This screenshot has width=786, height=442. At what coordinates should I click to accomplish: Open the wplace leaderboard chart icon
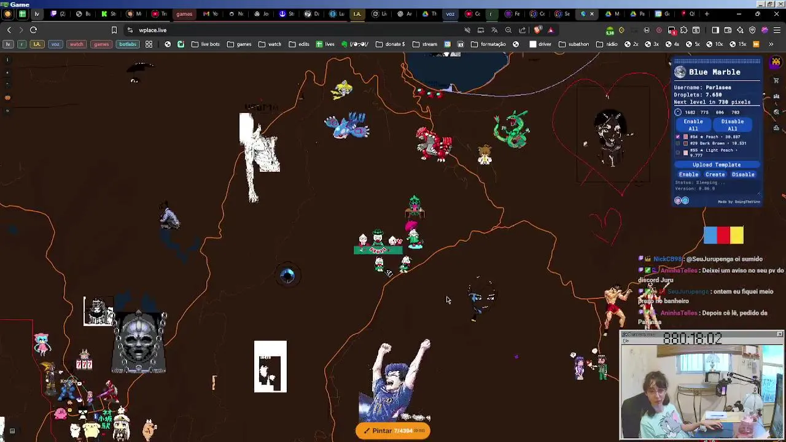(776, 128)
